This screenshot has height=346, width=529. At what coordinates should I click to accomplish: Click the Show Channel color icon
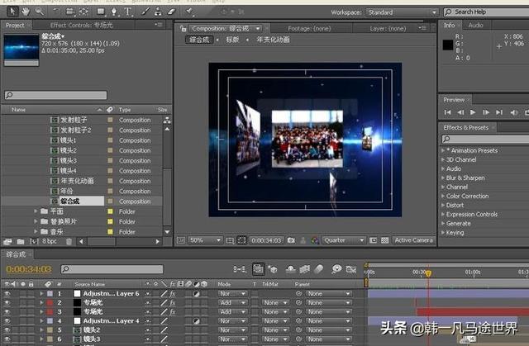coord(315,240)
